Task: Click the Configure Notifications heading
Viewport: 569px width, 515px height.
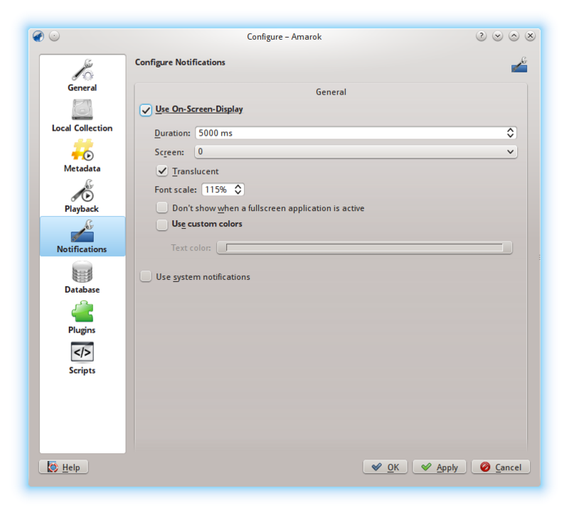Action: (180, 63)
